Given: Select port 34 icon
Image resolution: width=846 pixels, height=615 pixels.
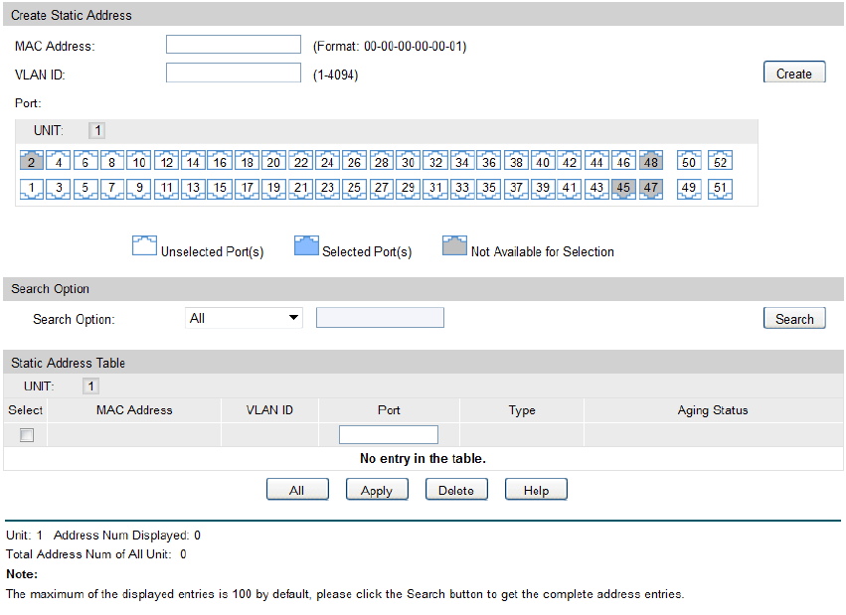Looking at the screenshot, I should click(x=462, y=161).
